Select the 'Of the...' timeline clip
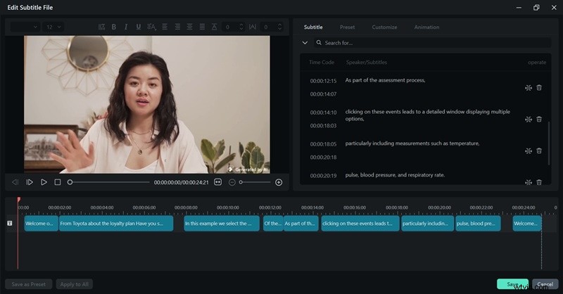The width and height of the screenshot is (563, 294). click(273, 223)
